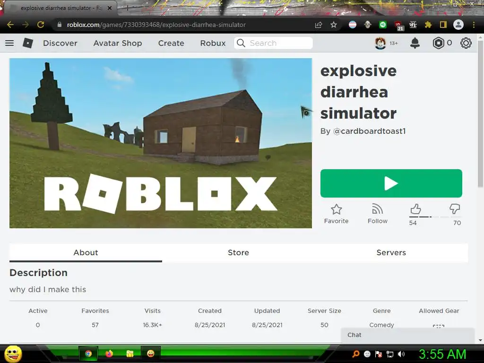Click the 3:55 AM taskbar clock
Viewport: 484px width, 363px height.
[442, 354]
